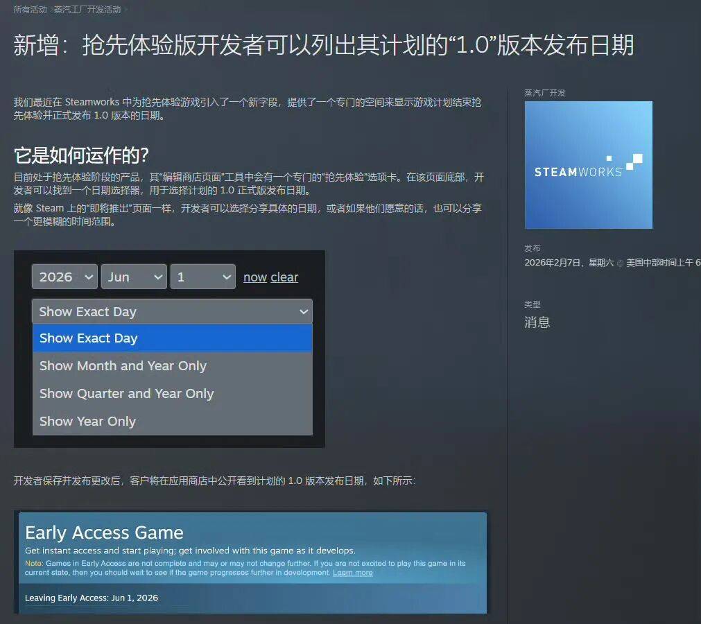The width and height of the screenshot is (701, 624).
Task: Follow the Learn more link
Action: [x=352, y=573]
